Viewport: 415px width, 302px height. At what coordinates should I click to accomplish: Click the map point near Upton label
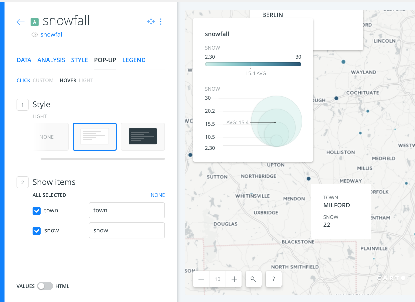coord(309,179)
